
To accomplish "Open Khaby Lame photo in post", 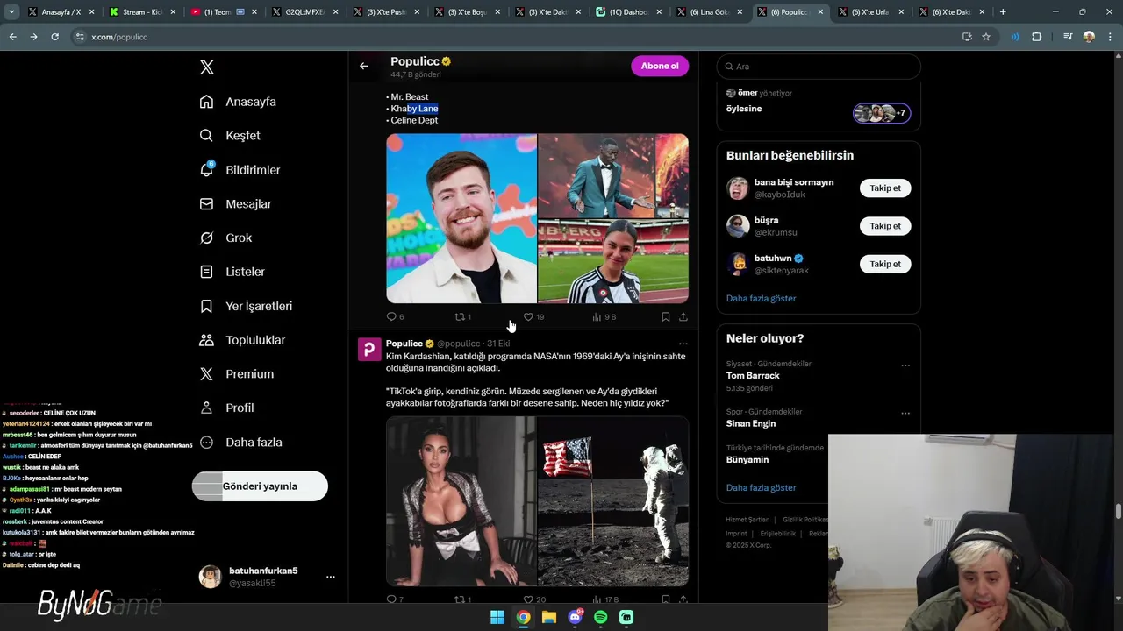I will 613,175.
